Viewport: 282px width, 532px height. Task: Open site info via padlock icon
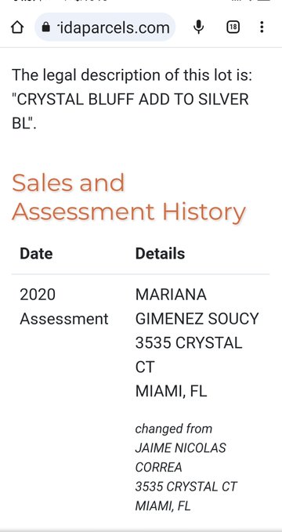point(45,27)
